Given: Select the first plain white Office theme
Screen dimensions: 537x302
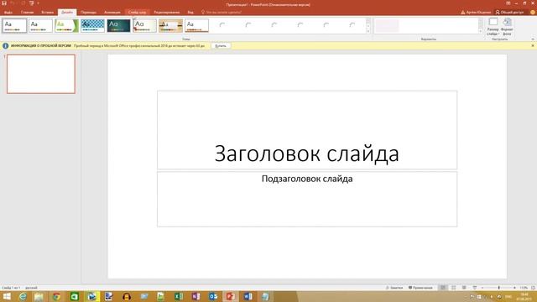Looking at the screenshot, I should pos(15,26).
